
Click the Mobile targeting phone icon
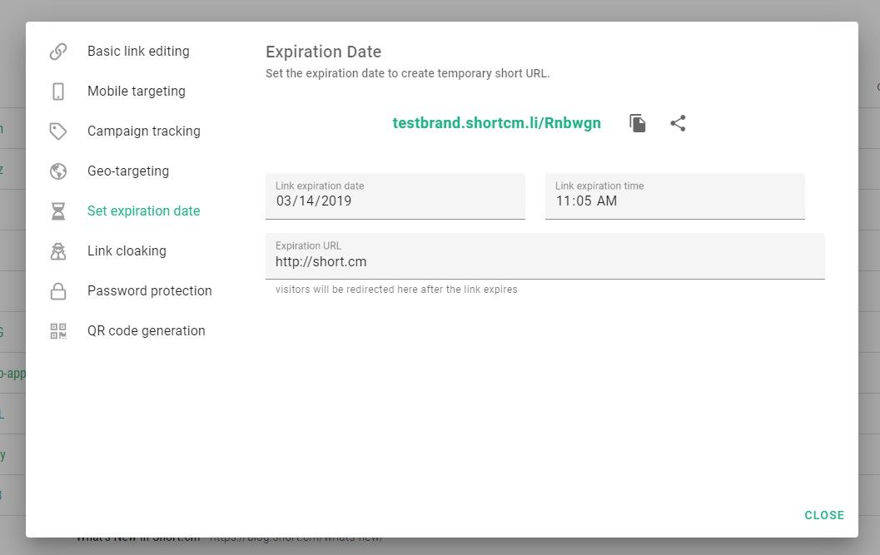[57, 91]
